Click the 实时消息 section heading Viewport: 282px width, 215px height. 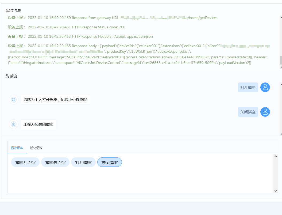click(13, 10)
